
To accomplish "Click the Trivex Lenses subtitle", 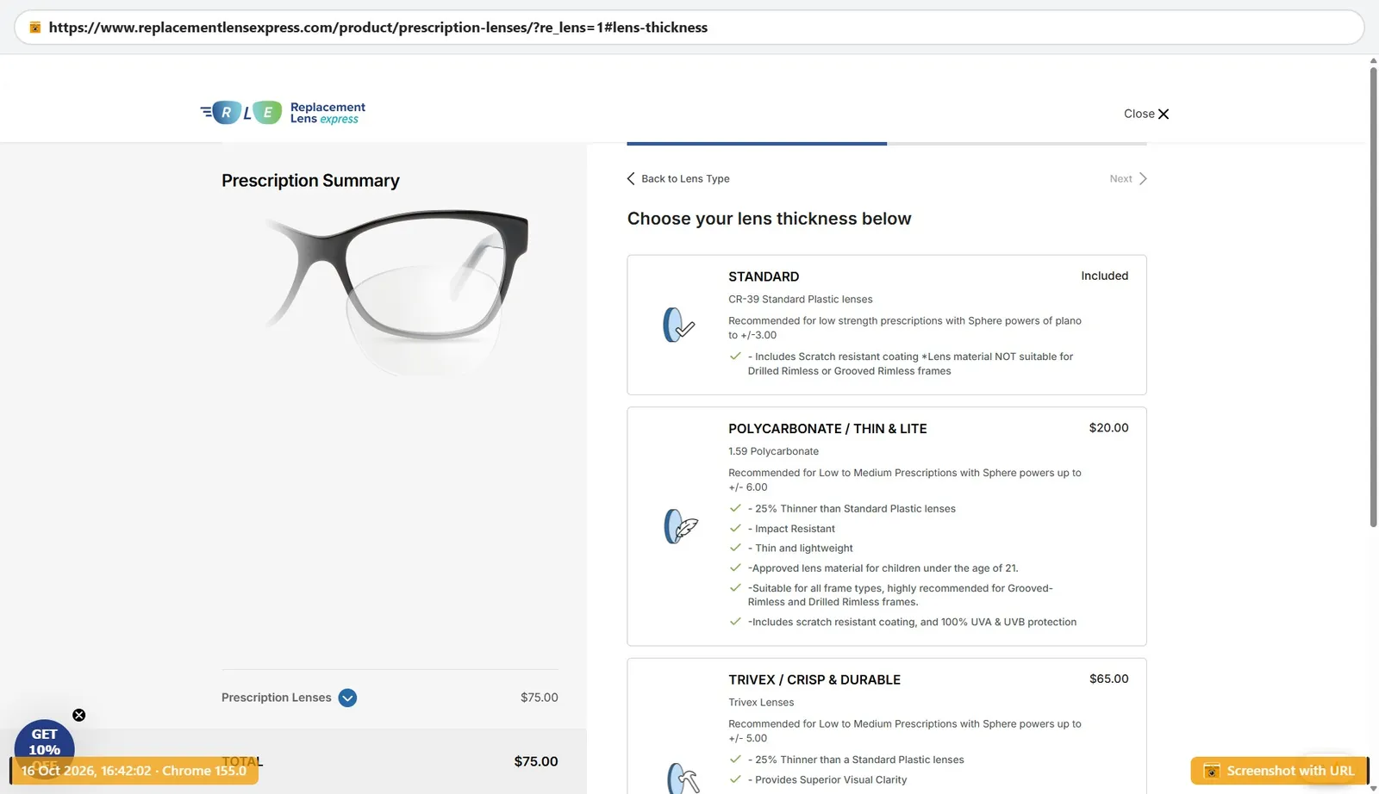I will coord(761,702).
